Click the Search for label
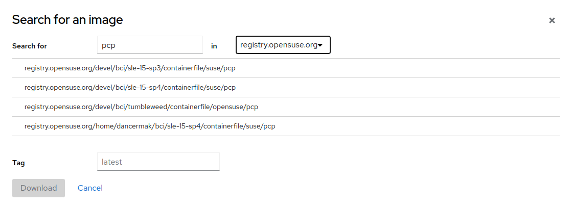The image size is (572, 208). pos(30,46)
